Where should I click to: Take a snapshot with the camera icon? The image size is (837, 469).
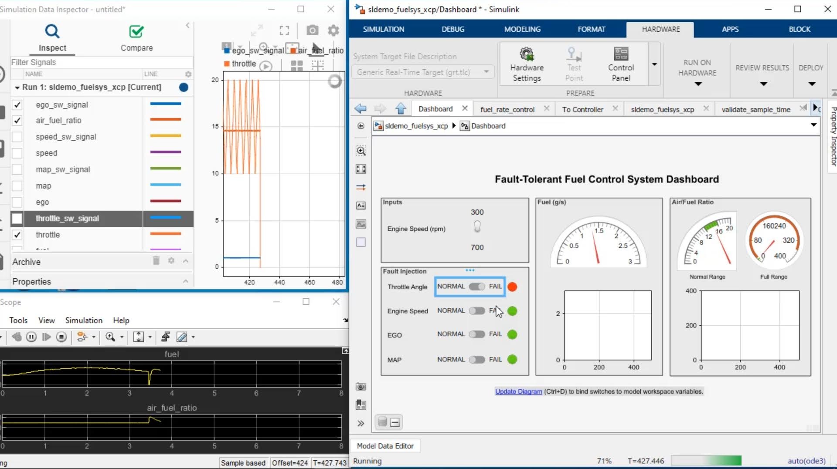(312, 30)
